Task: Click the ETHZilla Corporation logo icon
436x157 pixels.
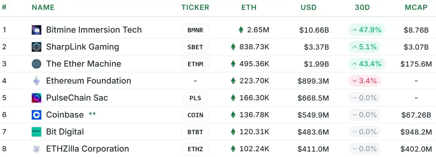Action: [x=37, y=149]
